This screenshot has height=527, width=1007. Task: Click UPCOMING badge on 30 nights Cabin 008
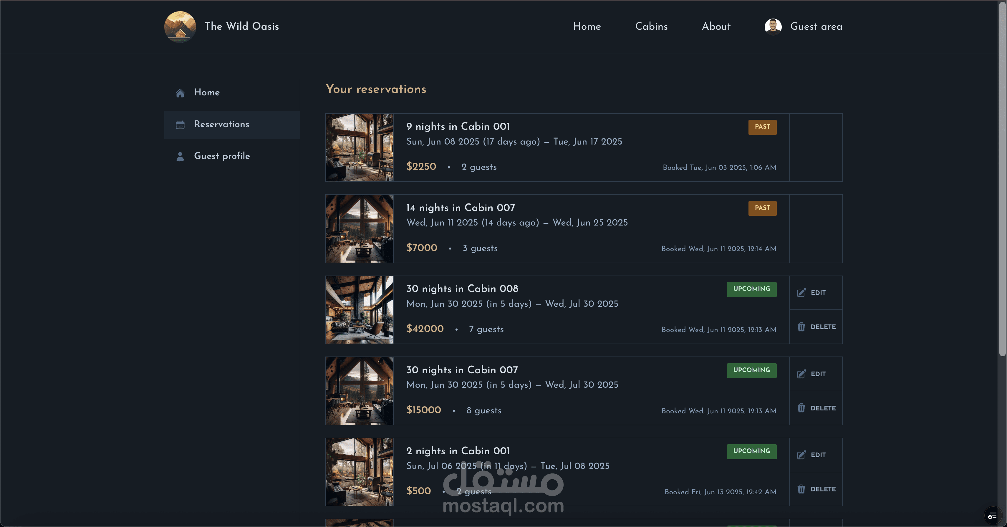(751, 289)
